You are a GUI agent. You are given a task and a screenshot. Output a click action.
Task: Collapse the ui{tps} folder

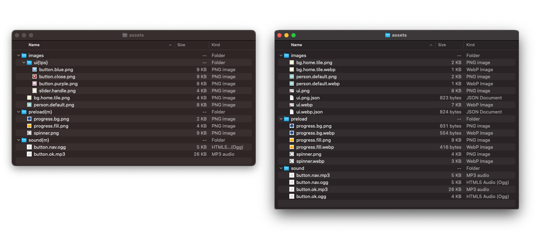pos(24,62)
